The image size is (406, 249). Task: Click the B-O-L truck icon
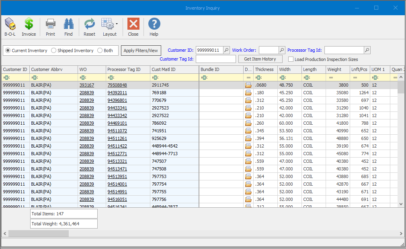[x=10, y=24]
